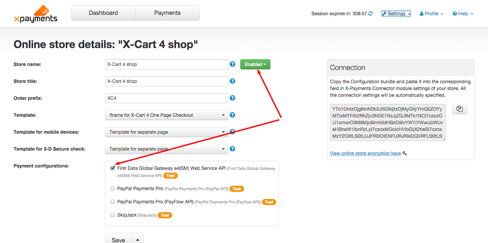The width and height of the screenshot is (488, 243).
Task: Click Test badge next to SkipJack
Action: click(165, 215)
